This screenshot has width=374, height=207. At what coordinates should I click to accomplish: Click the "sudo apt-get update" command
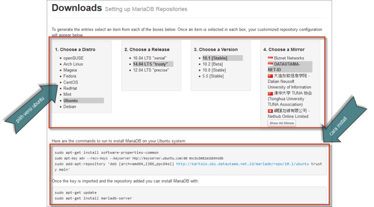coord(76,192)
